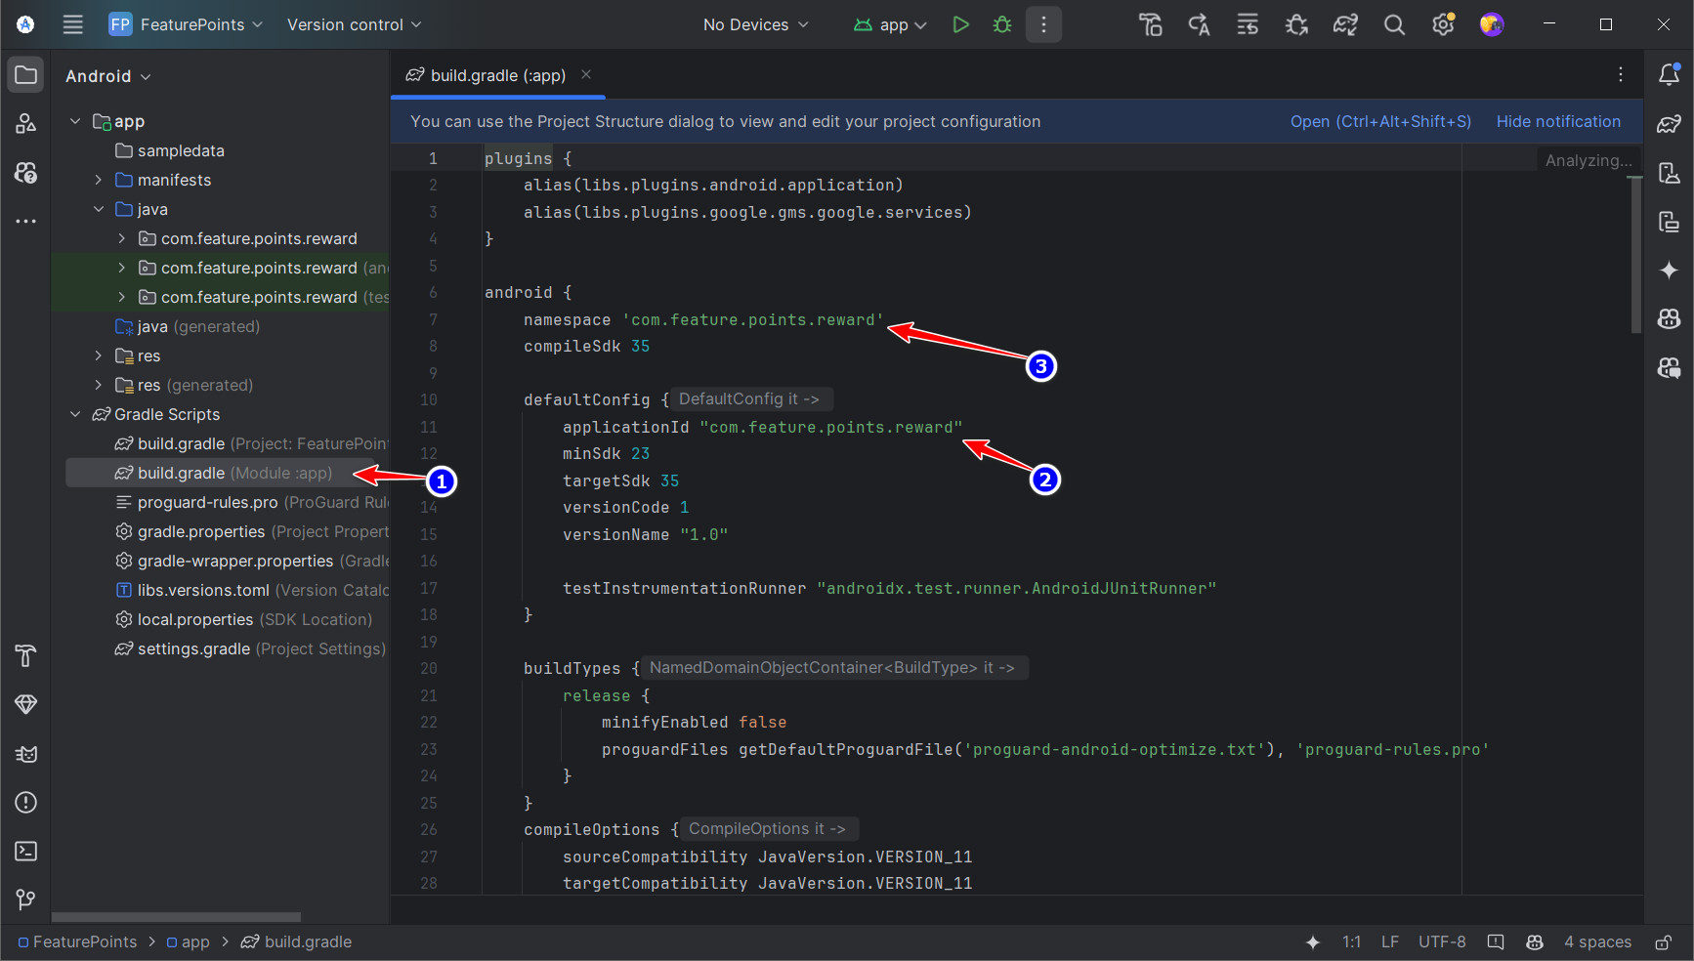Click the Hide notification link
Viewport: 1694px width, 961px height.
1558,121
